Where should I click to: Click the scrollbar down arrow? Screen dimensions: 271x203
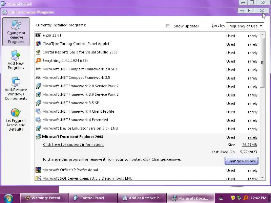click(x=262, y=178)
